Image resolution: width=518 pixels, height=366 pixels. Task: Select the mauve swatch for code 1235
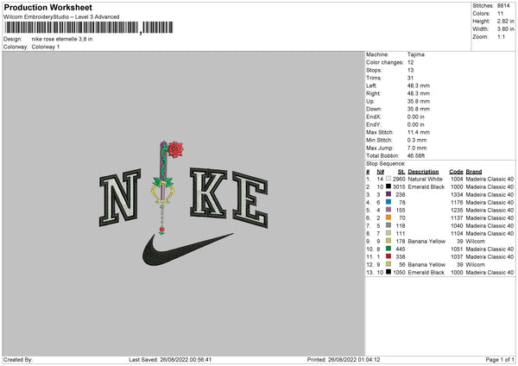(x=388, y=210)
